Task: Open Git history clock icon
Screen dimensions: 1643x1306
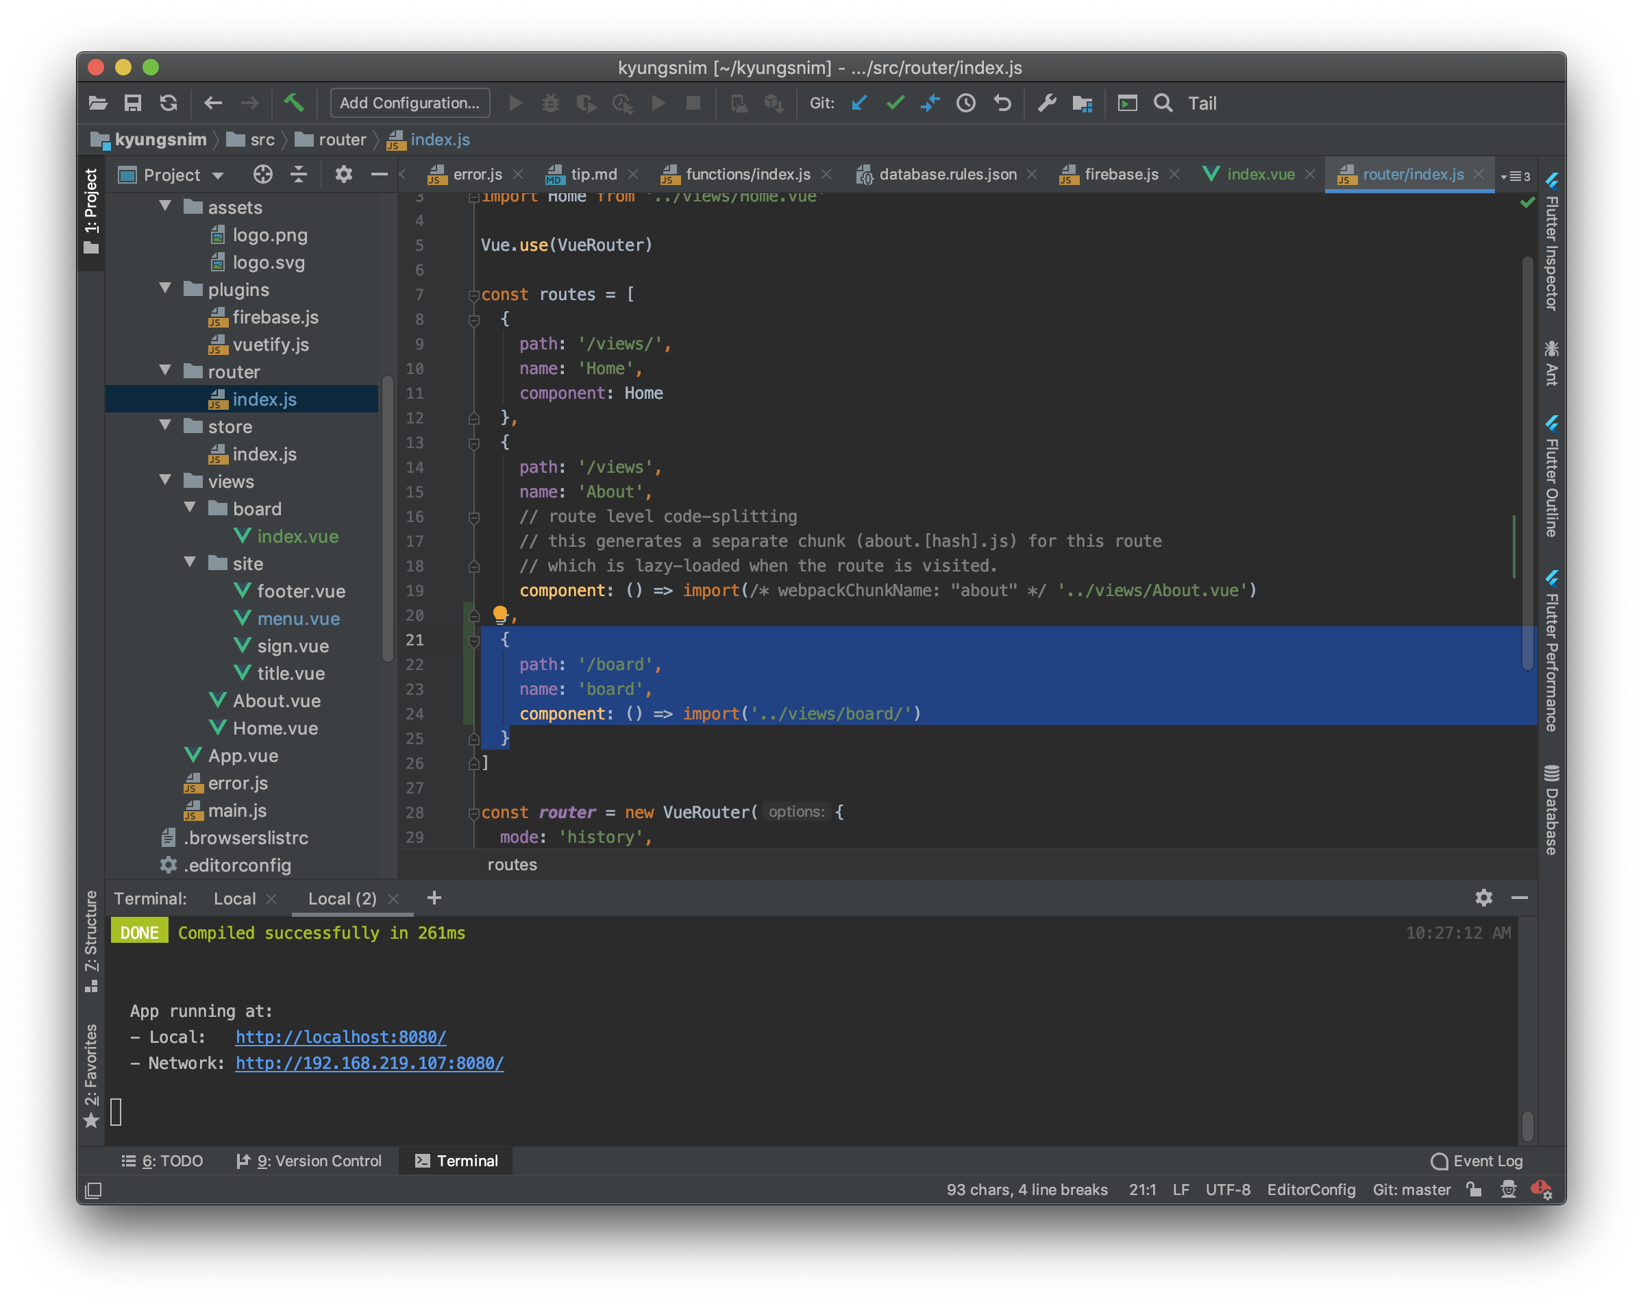Action: [x=965, y=103]
